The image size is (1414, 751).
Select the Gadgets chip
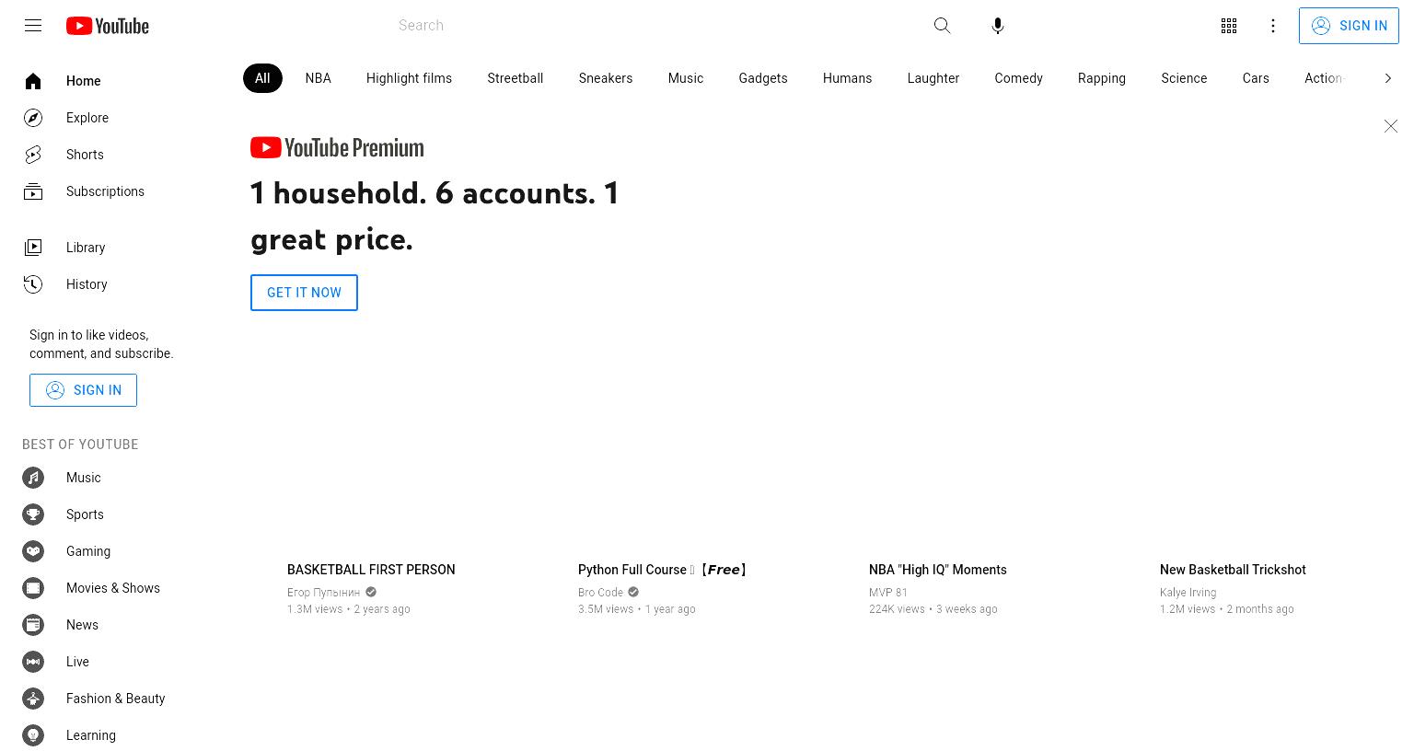coord(763,78)
